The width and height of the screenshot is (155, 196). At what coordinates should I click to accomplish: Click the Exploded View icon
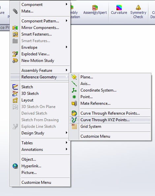pyautogui.click(x=15, y=54)
